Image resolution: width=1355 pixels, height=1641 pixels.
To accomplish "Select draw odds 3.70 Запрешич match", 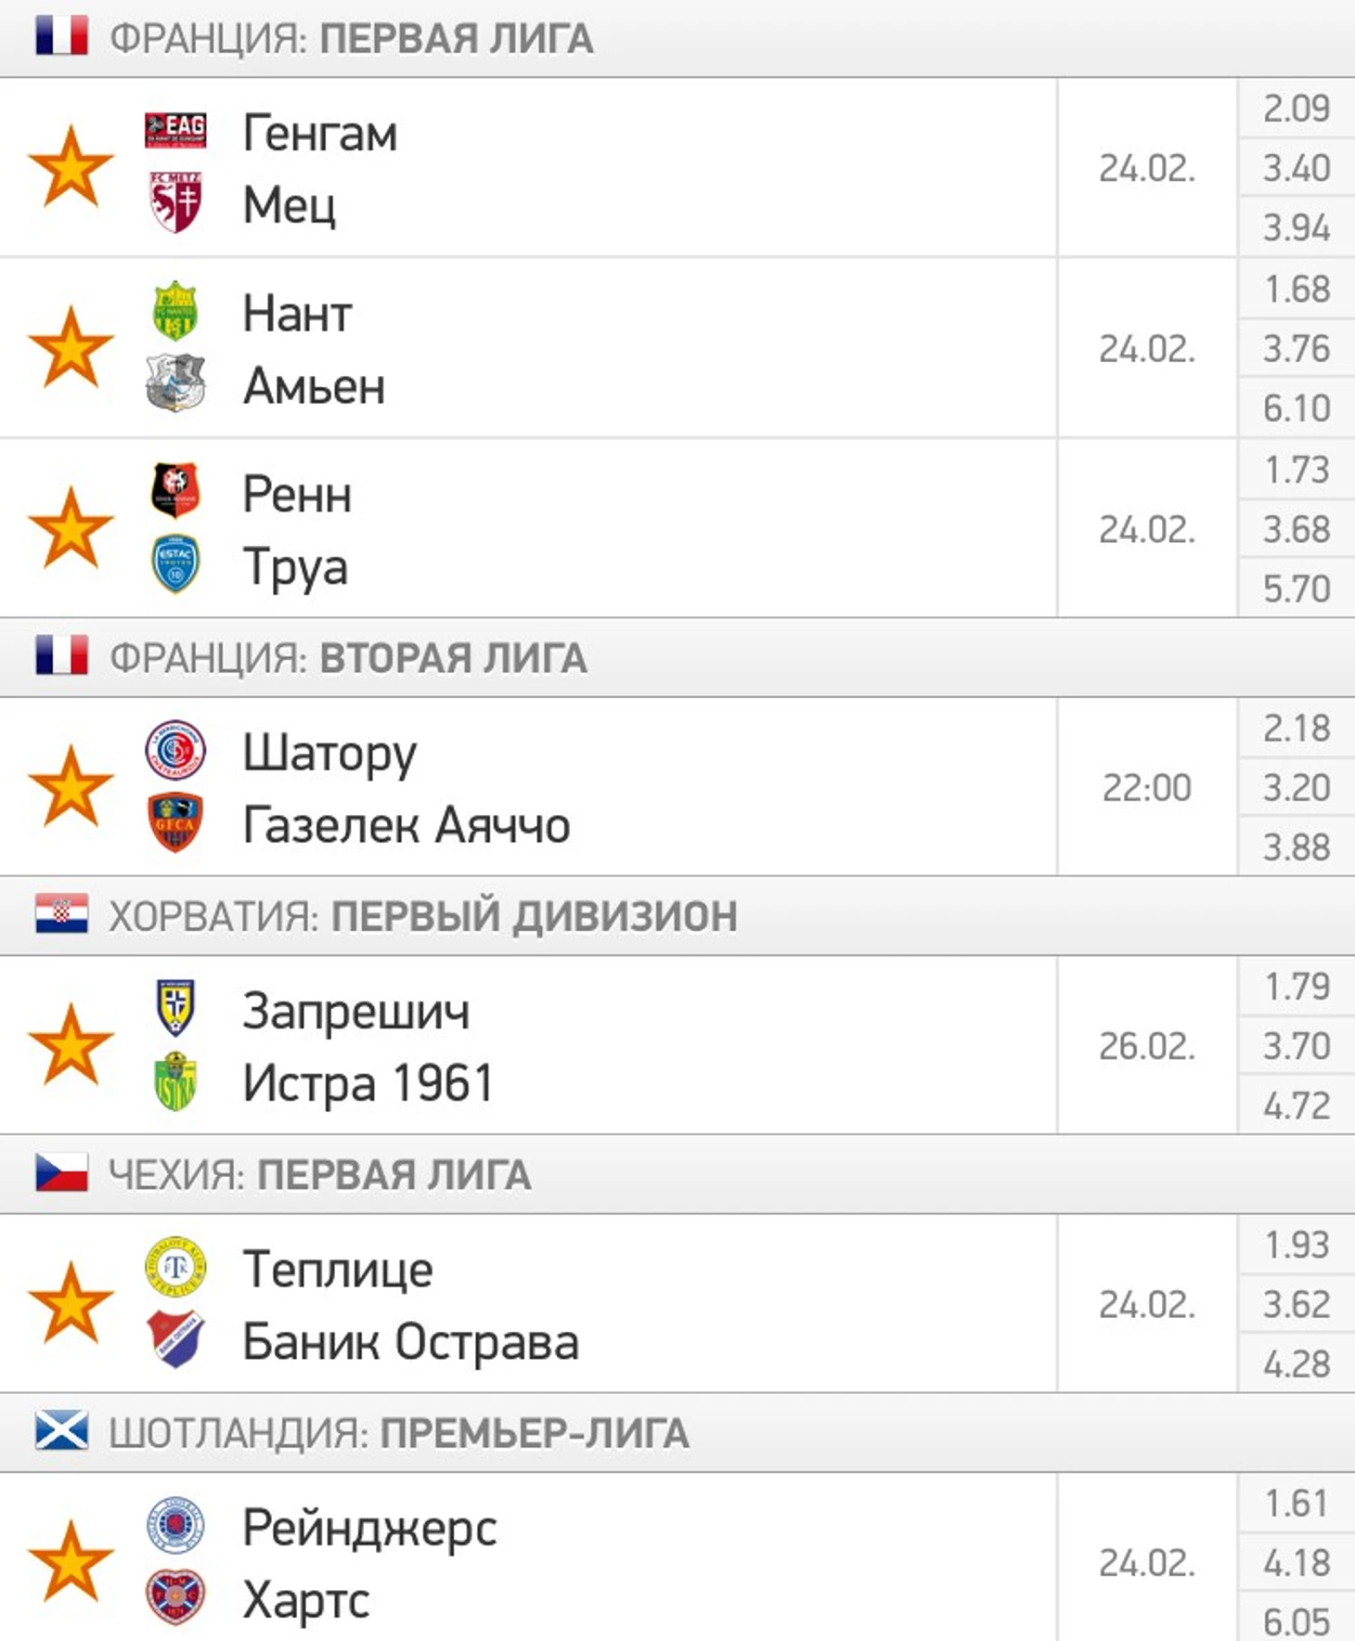I will (1297, 1046).
